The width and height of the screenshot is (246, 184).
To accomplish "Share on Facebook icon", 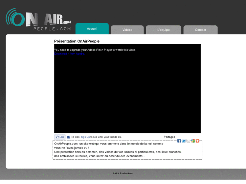I will [179, 141].
